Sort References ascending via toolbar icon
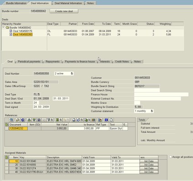This screenshot has width=193, height=181. click(x=29, y=120)
